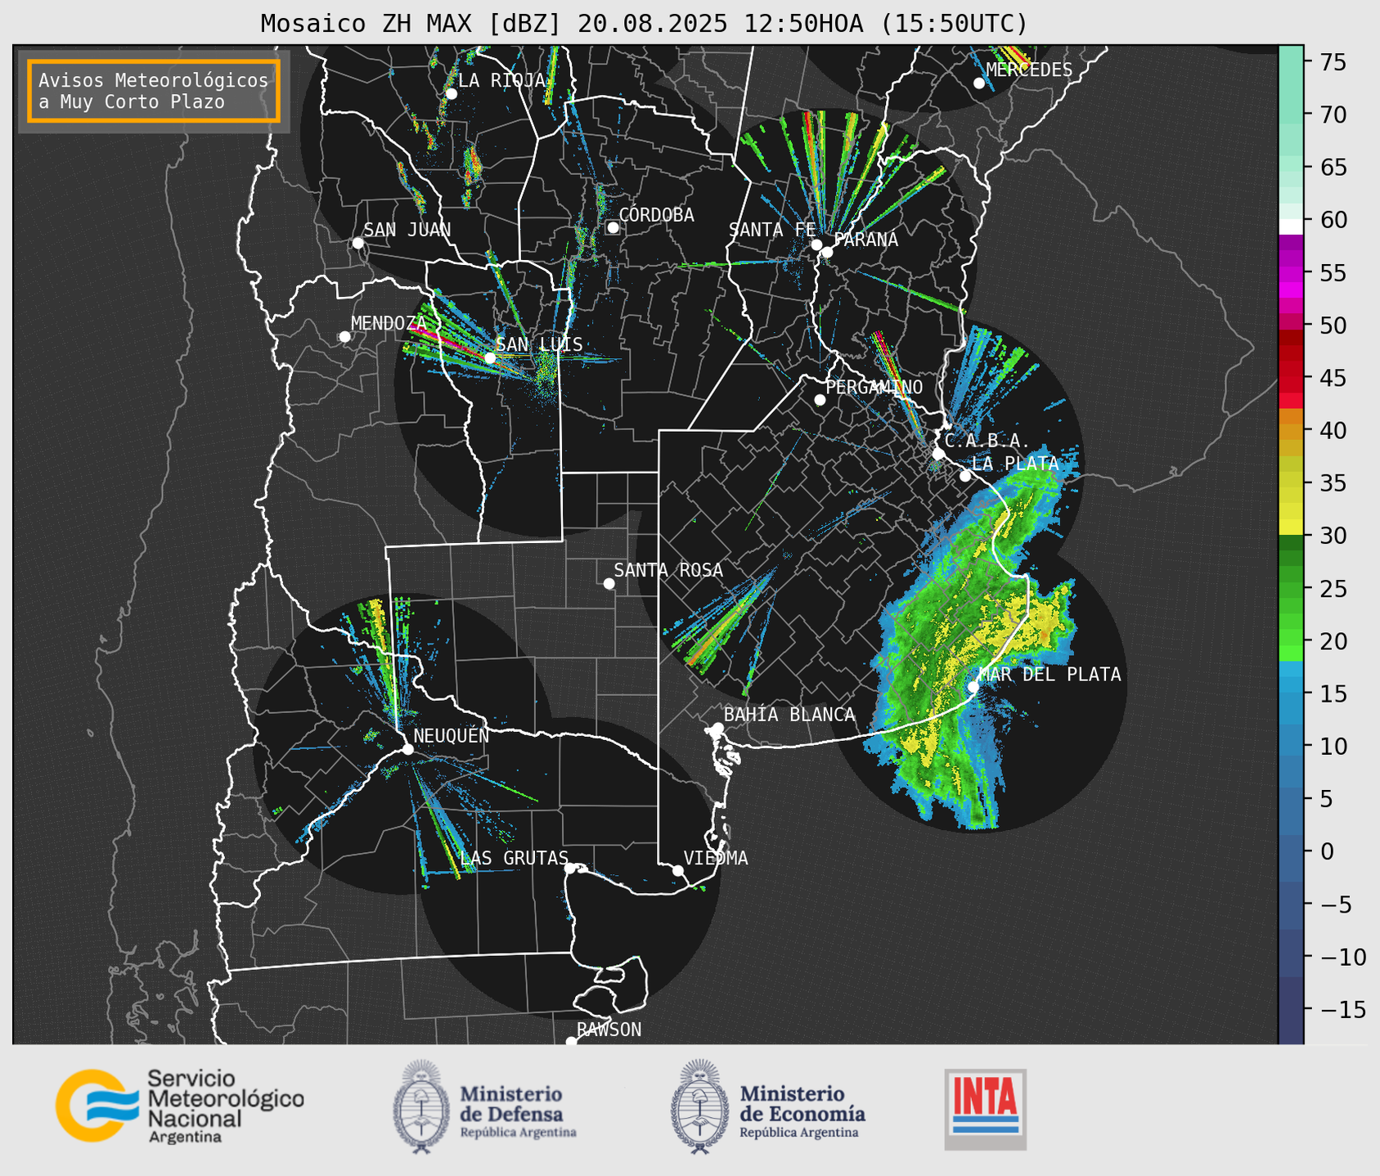Select the LAS GRUTAS city marker
Image resolution: width=1380 pixels, height=1176 pixels.
click(x=570, y=869)
